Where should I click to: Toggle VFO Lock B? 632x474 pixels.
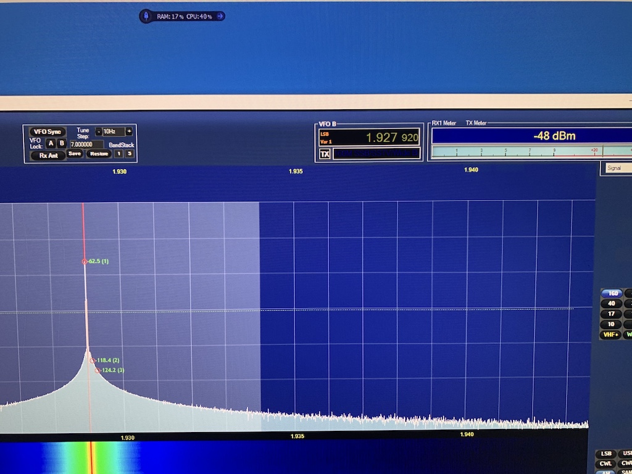click(62, 143)
